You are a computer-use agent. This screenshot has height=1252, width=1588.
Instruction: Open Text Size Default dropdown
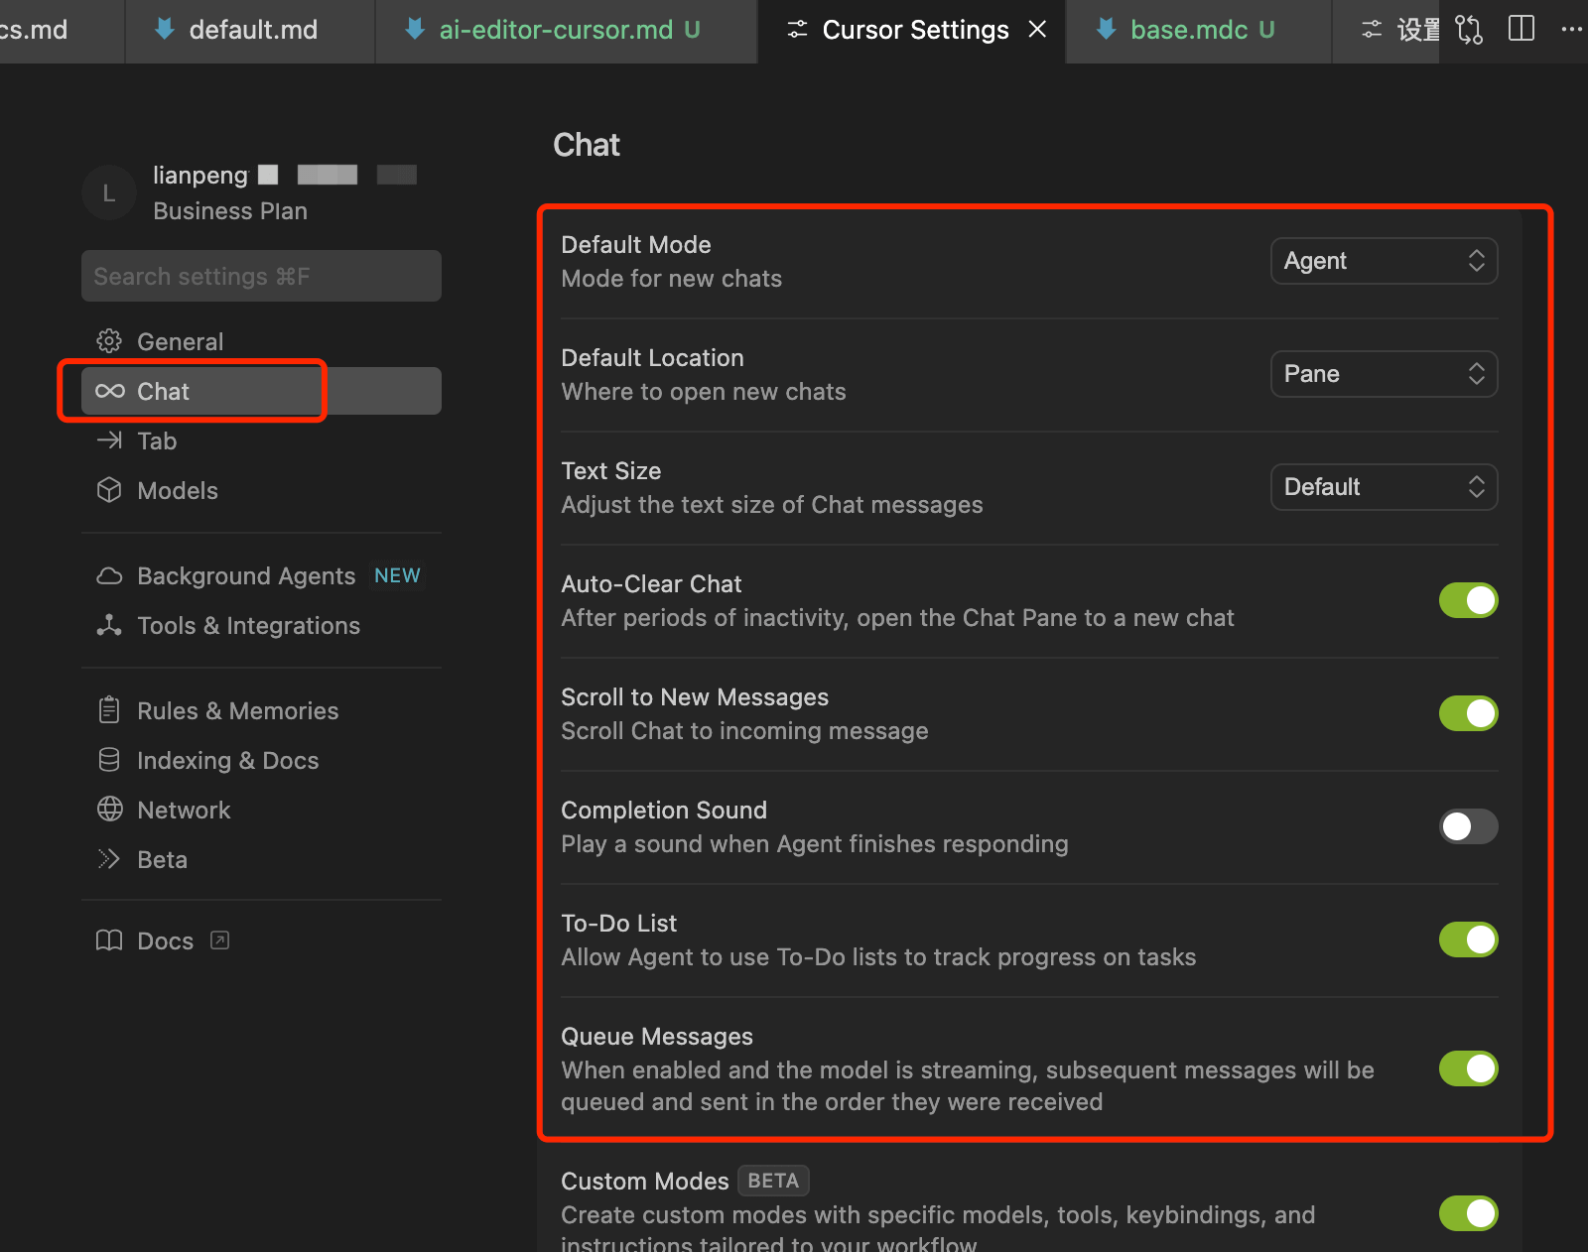coord(1384,487)
